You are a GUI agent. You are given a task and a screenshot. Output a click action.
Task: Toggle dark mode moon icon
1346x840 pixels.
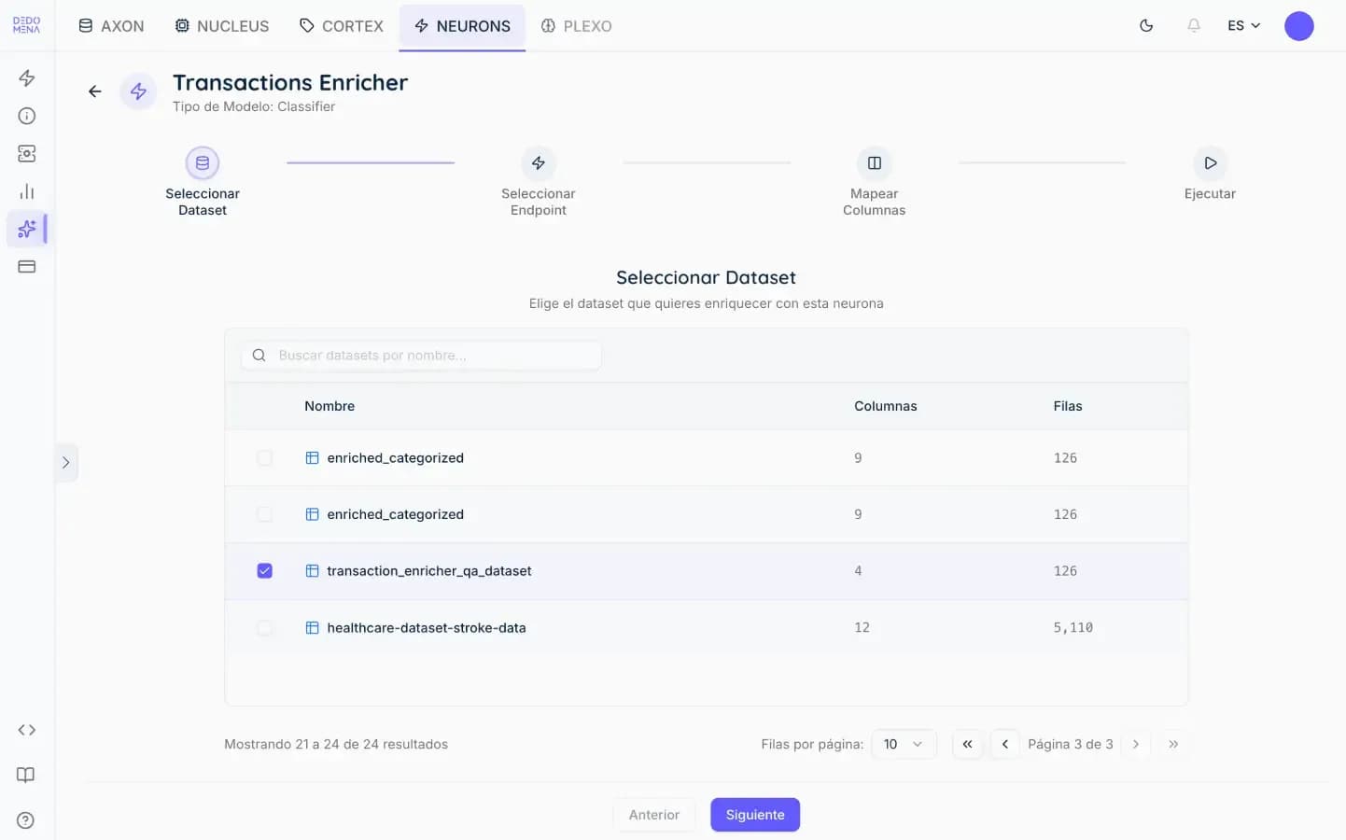tap(1146, 26)
